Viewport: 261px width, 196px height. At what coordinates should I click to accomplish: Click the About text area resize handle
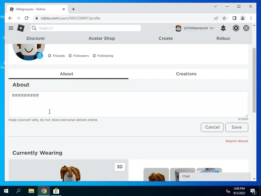246,116
